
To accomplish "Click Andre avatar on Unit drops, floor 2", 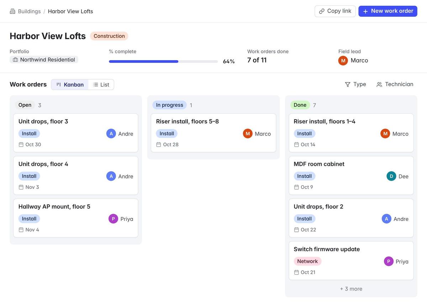I will (386, 219).
